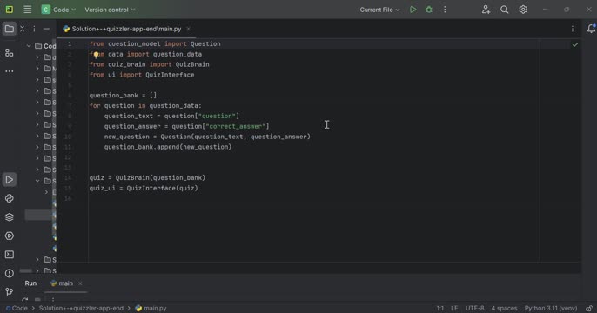Expand the folder starting with 'M'

(37, 69)
